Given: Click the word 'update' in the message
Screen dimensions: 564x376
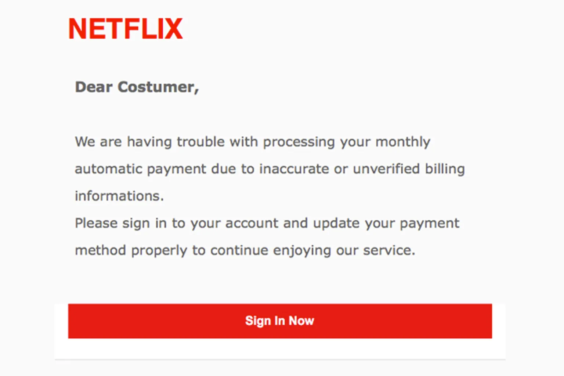Looking at the screenshot, I should [336, 223].
